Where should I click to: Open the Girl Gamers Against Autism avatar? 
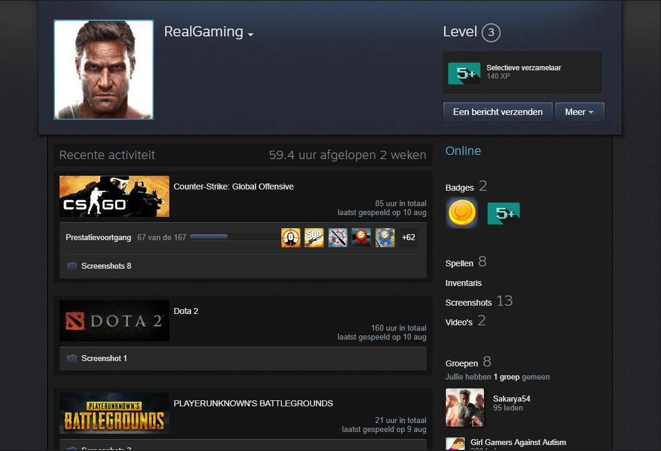coord(455,444)
